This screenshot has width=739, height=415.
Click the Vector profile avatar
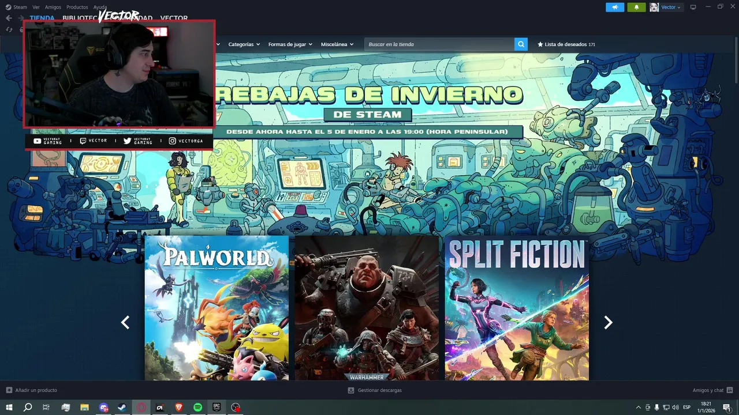pyautogui.click(x=654, y=7)
